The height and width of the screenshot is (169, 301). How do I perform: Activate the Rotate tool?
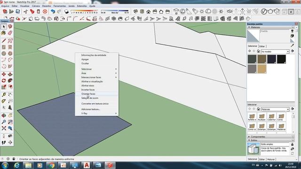pos(4,80)
